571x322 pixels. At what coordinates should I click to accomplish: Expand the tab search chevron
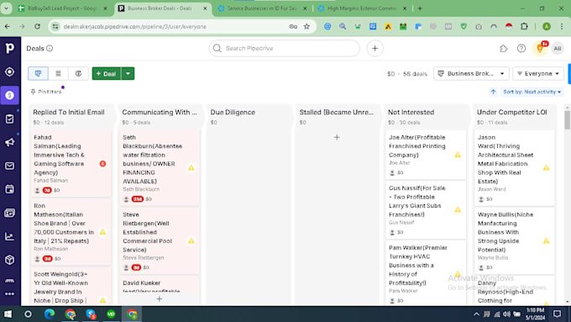tap(6, 8)
